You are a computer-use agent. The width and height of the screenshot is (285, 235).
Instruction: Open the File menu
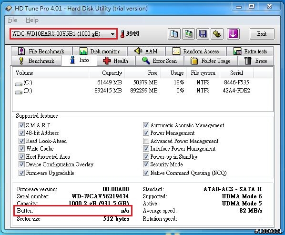coord(12,20)
